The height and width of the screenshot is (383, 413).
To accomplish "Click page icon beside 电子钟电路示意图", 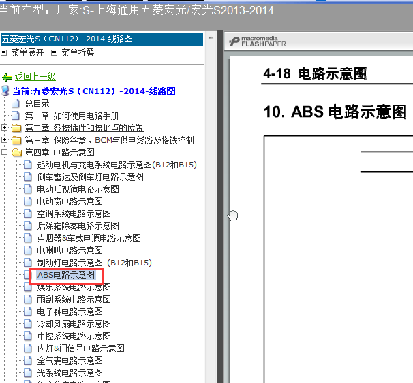I will (x=28, y=312).
